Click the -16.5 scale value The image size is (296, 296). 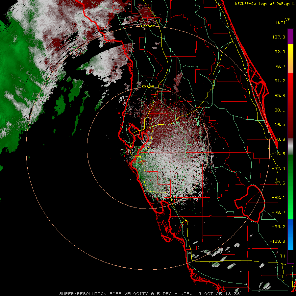pos(279,154)
